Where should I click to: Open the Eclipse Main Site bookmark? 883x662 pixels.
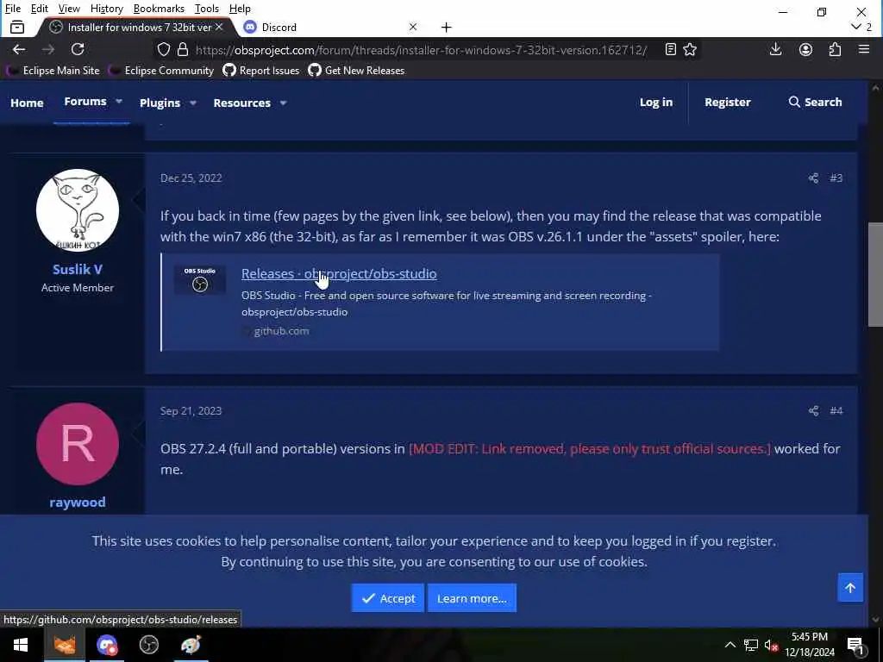tap(53, 71)
